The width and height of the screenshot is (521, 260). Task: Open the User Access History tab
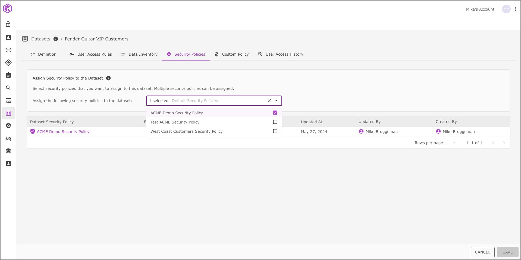(281, 54)
